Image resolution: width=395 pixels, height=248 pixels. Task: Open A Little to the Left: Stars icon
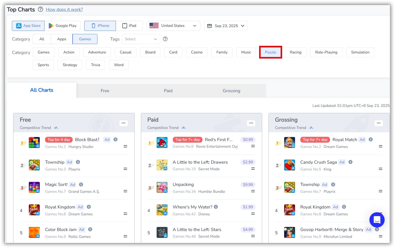pyautogui.click(x=162, y=233)
